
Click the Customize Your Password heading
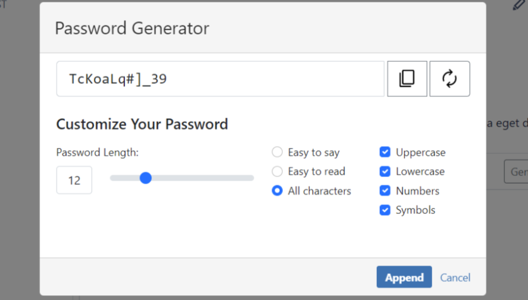[x=142, y=125]
